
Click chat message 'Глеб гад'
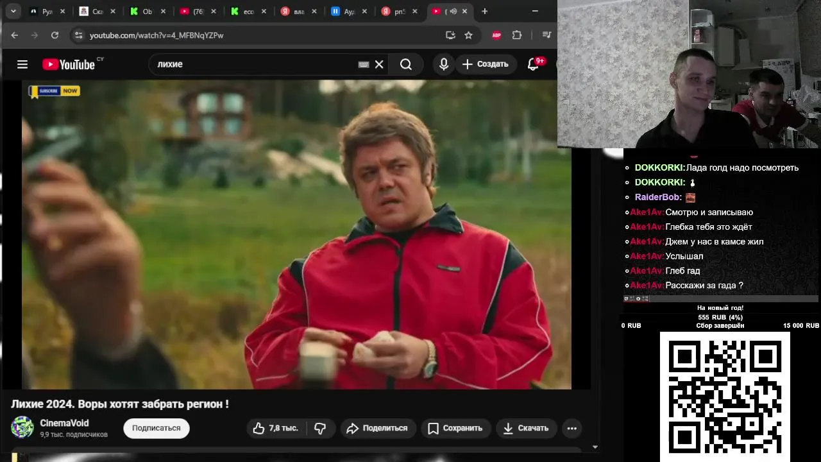pos(682,271)
